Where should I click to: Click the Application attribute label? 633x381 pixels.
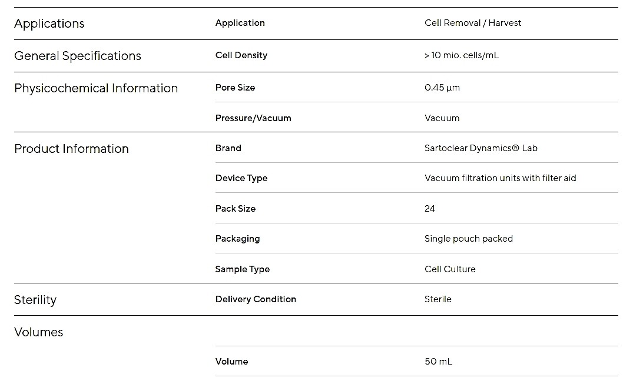pos(240,23)
